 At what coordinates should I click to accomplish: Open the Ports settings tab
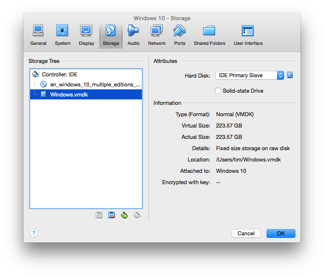point(180,35)
